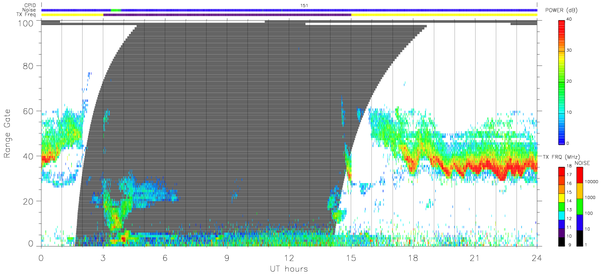Screen dimensions: 604x279
Task: Click power scale value 30
Action: point(570,50)
